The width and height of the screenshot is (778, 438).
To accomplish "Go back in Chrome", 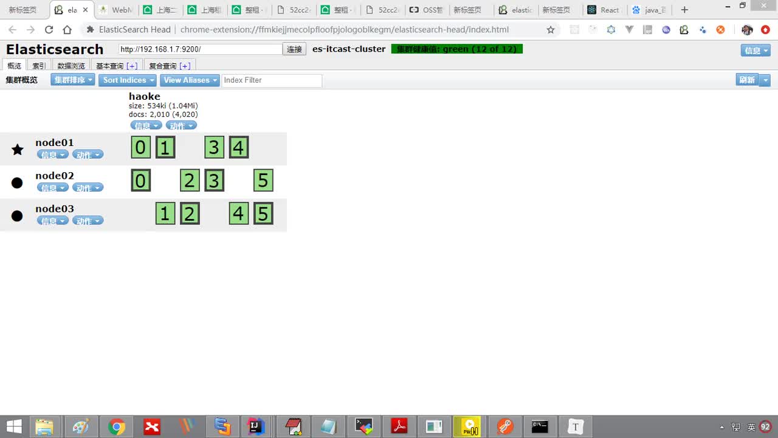I will point(12,29).
